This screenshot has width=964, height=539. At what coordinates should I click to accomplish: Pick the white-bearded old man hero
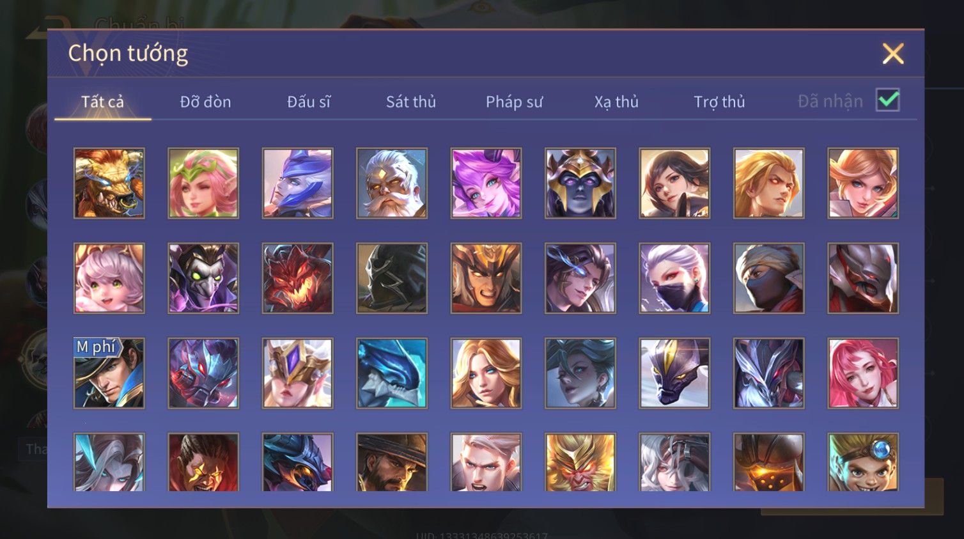click(392, 184)
